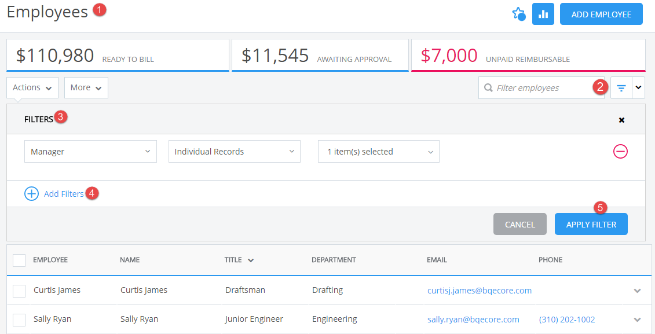Click the Add Filters link
The height and width of the screenshot is (334, 655).
click(64, 194)
